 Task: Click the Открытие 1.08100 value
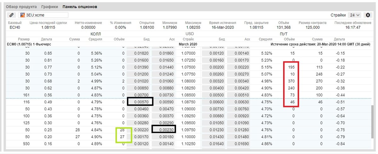pos(146,27)
